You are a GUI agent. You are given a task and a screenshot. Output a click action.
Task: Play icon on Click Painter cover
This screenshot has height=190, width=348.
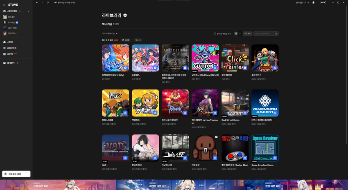(x=245, y=68)
